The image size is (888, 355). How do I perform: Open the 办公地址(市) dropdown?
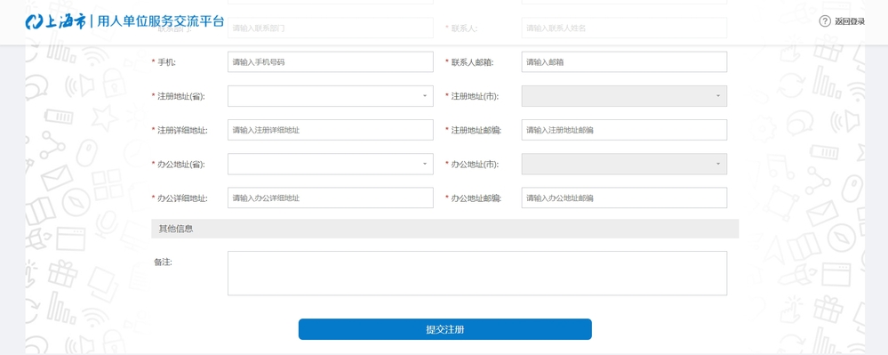pyautogui.click(x=624, y=164)
